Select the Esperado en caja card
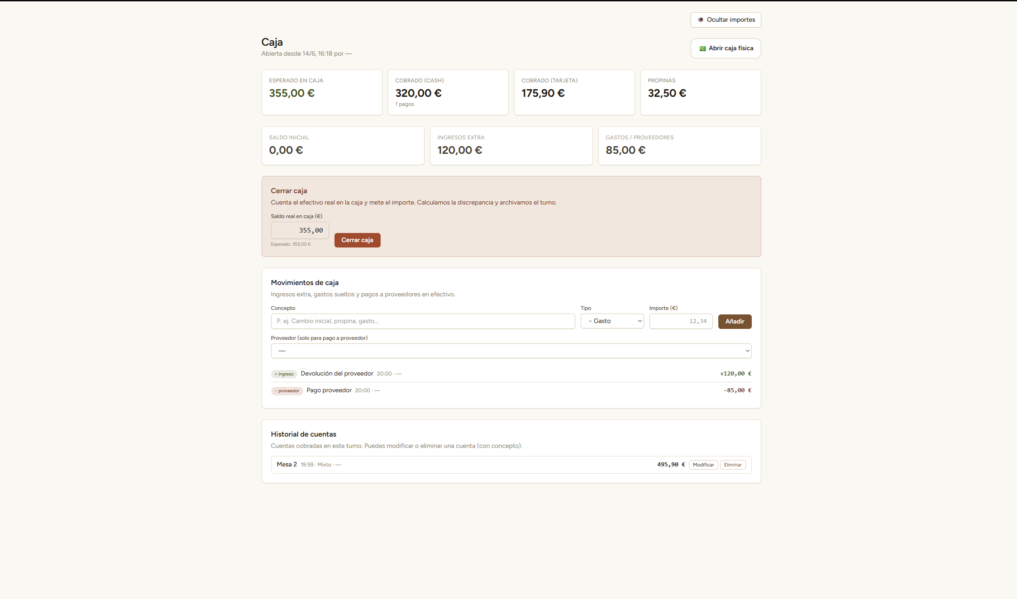1017x599 pixels. (322, 92)
